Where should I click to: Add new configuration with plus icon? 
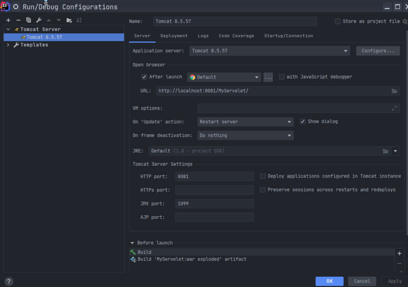pyautogui.click(x=8, y=20)
